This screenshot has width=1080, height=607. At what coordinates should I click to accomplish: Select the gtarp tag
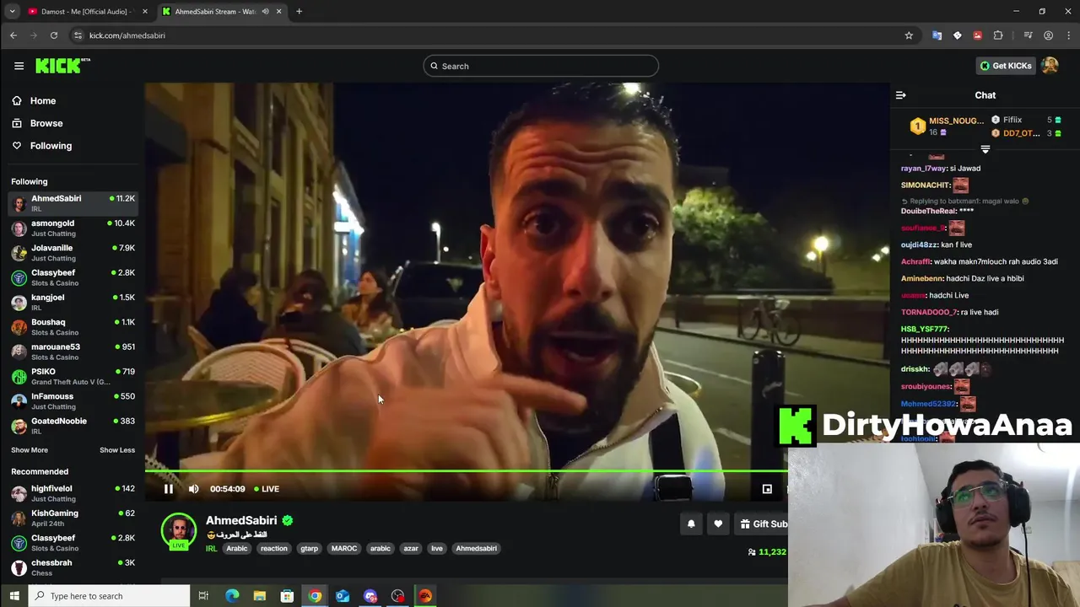310,548
